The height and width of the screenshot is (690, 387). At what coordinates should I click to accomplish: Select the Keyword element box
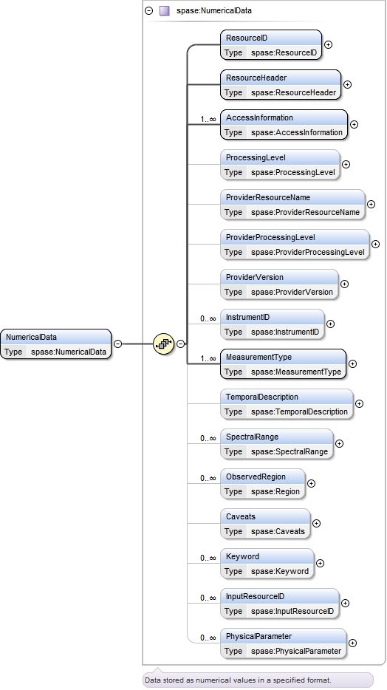click(267, 564)
